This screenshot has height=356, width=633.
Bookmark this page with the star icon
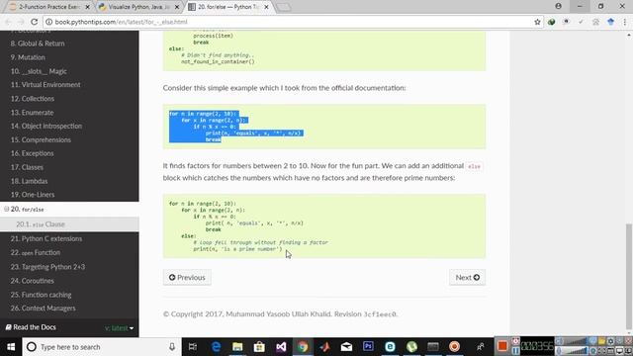click(537, 22)
